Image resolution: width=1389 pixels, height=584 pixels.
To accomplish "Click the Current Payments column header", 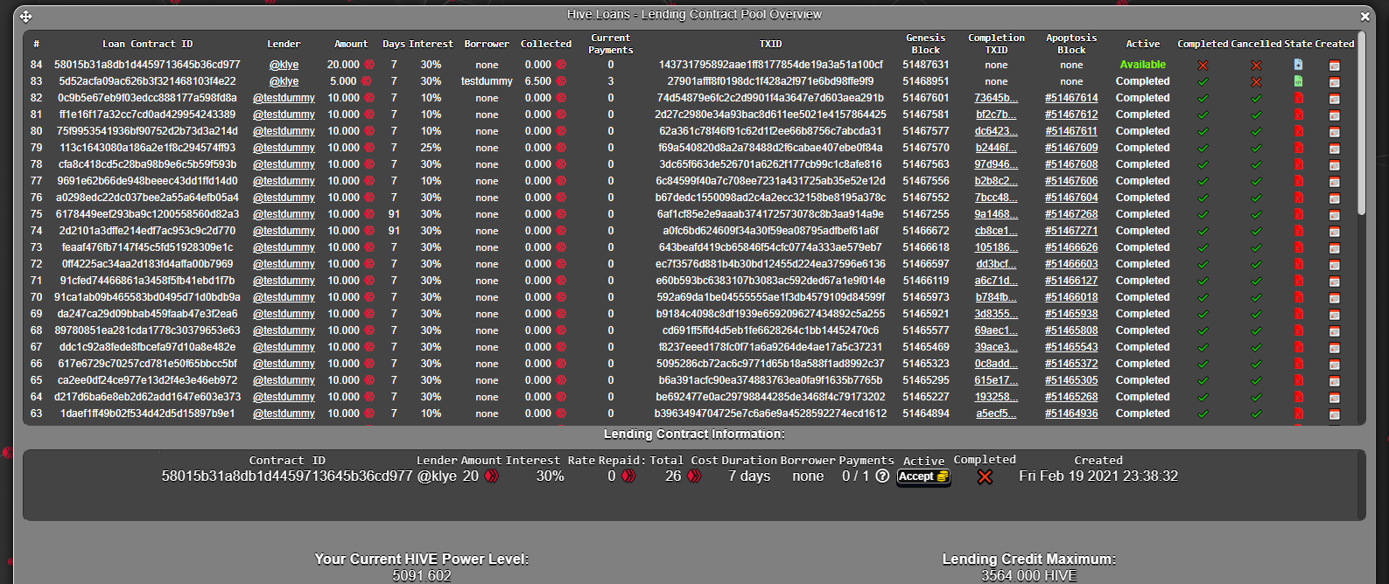I will (x=610, y=44).
